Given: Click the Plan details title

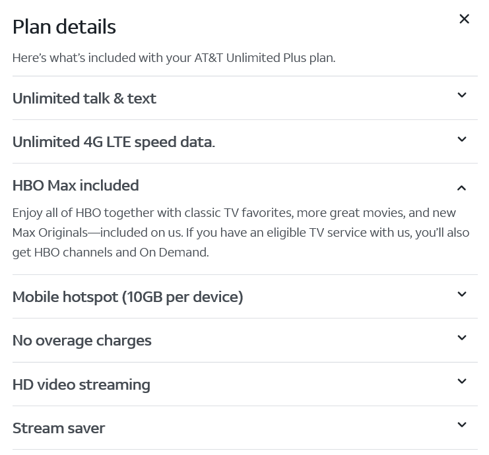Looking at the screenshot, I should click(64, 26).
